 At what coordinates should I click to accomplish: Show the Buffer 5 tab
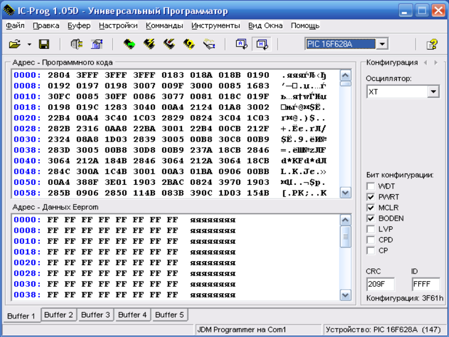169,315
